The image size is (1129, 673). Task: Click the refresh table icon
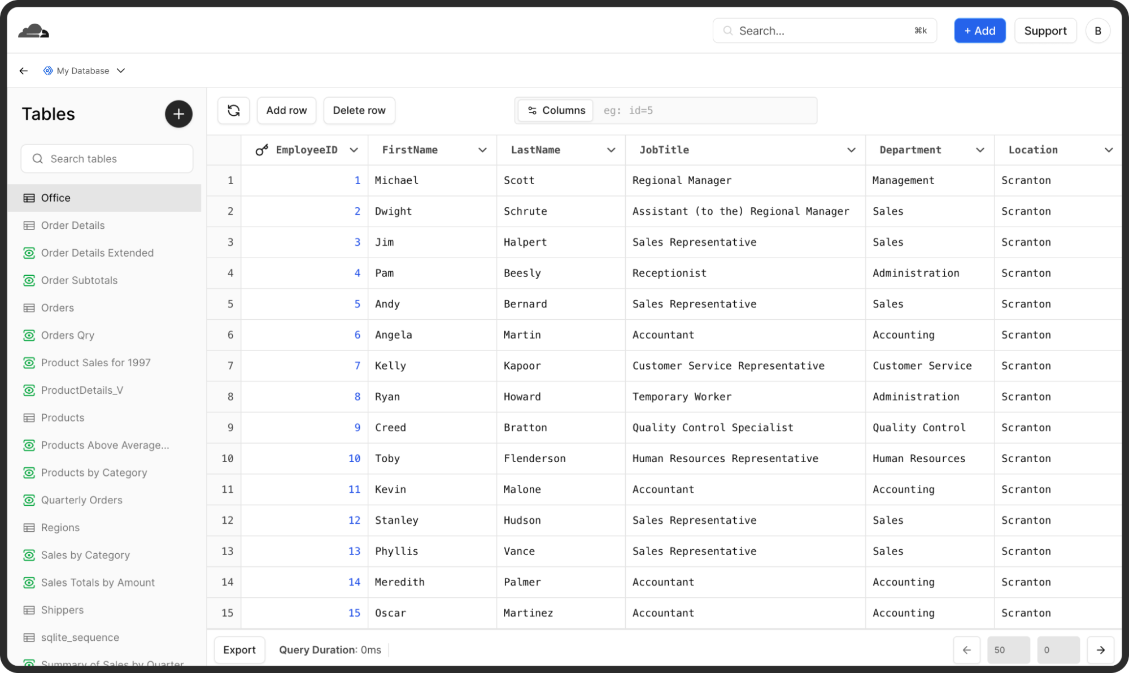tap(233, 110)
